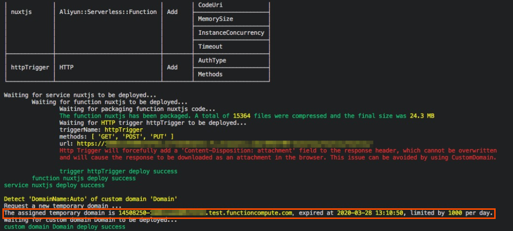
Task: Select the 'trigger httpTrigger deploy success' line
Action: coord(118,171)
